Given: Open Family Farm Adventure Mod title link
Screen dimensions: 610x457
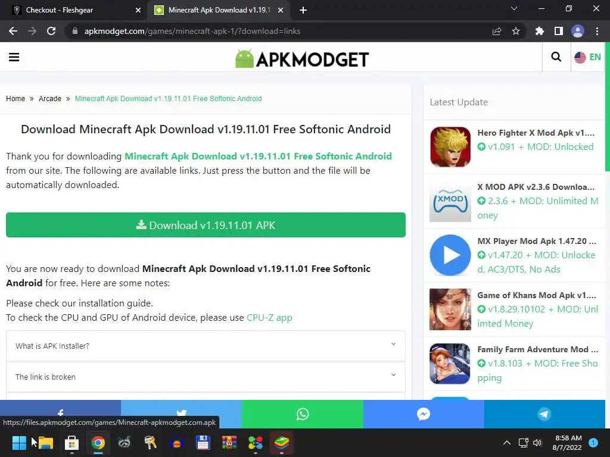Looking at the screenshot, I should click(x=538, y=349).
